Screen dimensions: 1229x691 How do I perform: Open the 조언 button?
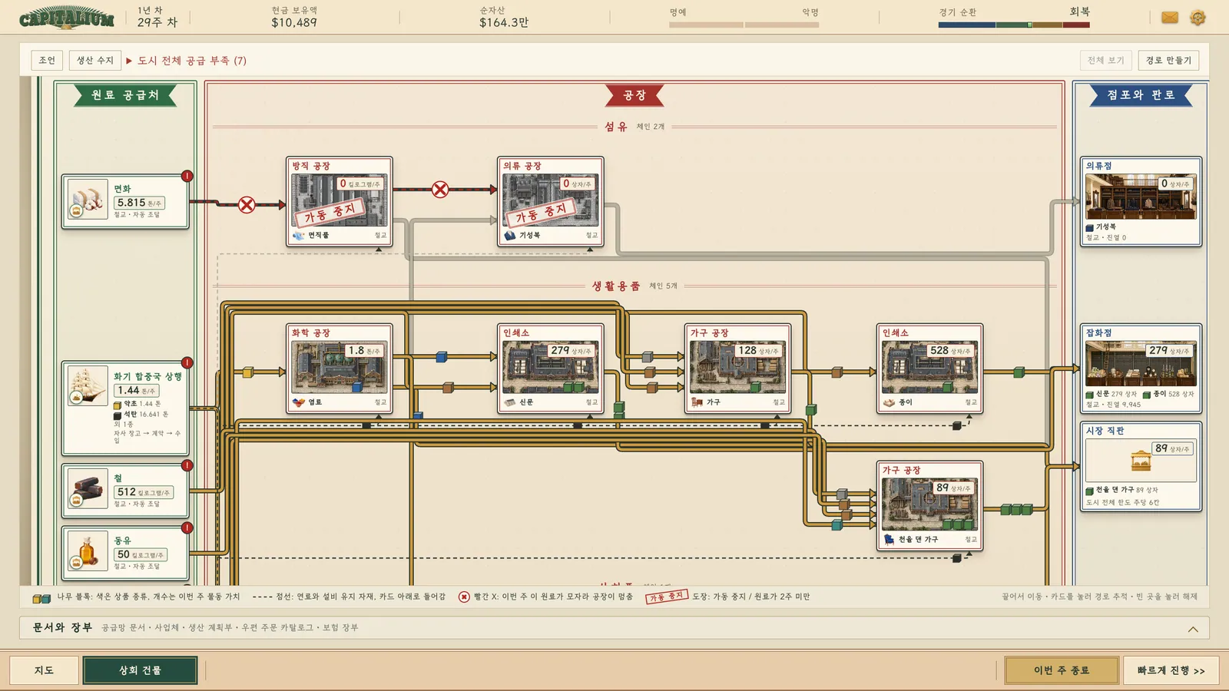(47, 60)
